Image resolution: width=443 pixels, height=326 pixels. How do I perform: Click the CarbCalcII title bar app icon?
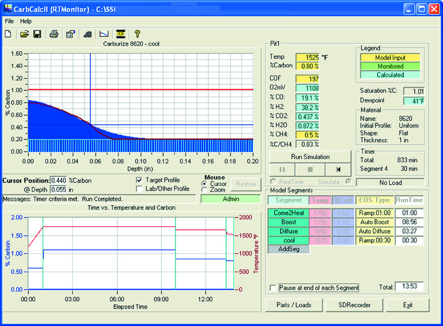8,9
